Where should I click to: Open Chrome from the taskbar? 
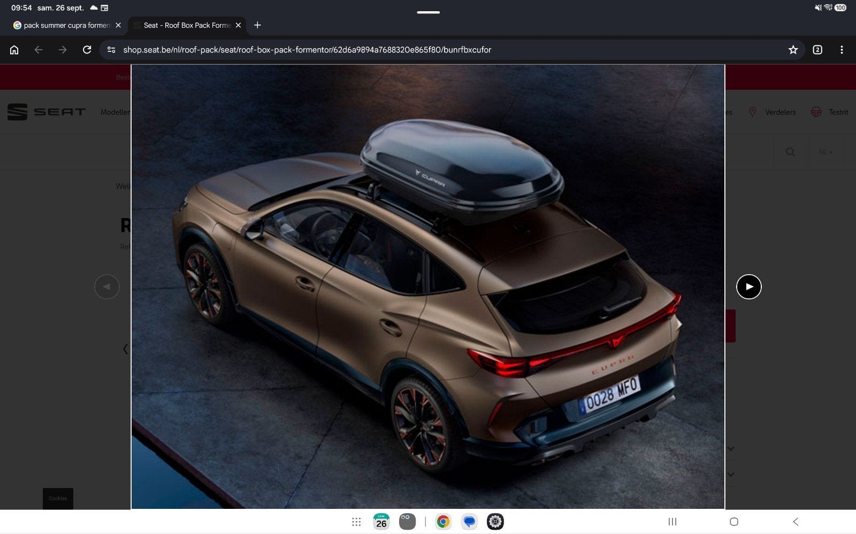tap(443, 522)
